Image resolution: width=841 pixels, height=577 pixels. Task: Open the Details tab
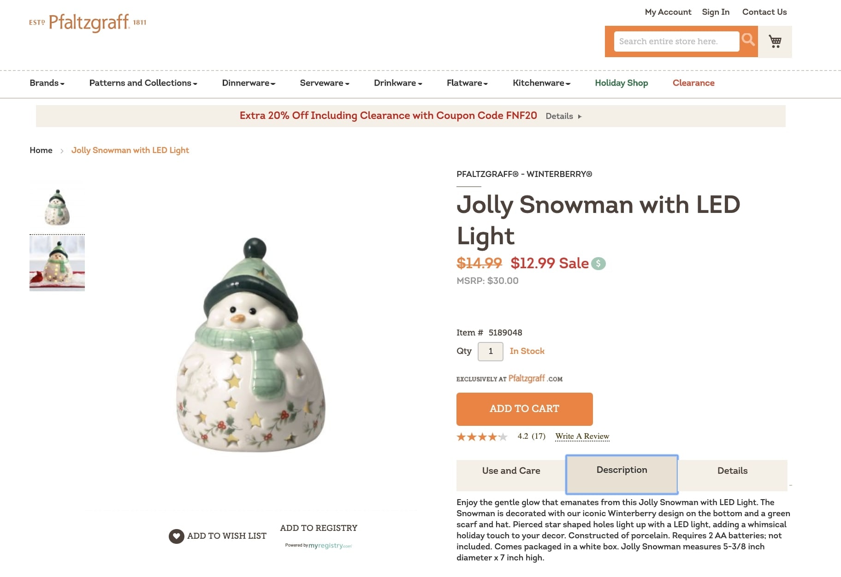[x=732, y=471]
